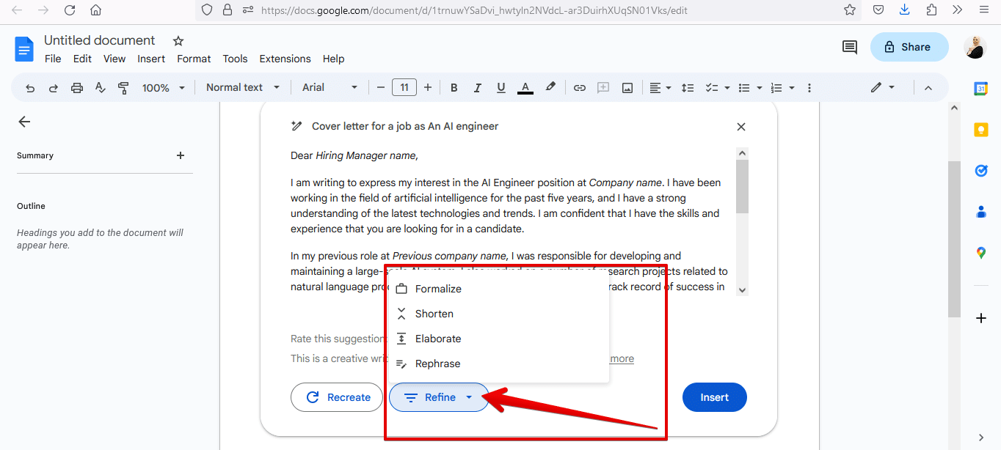Select Shorten from the Refine menu
Image resolution: width=1001 pixels, height=450 pixels.
click(x=499, y=314)
